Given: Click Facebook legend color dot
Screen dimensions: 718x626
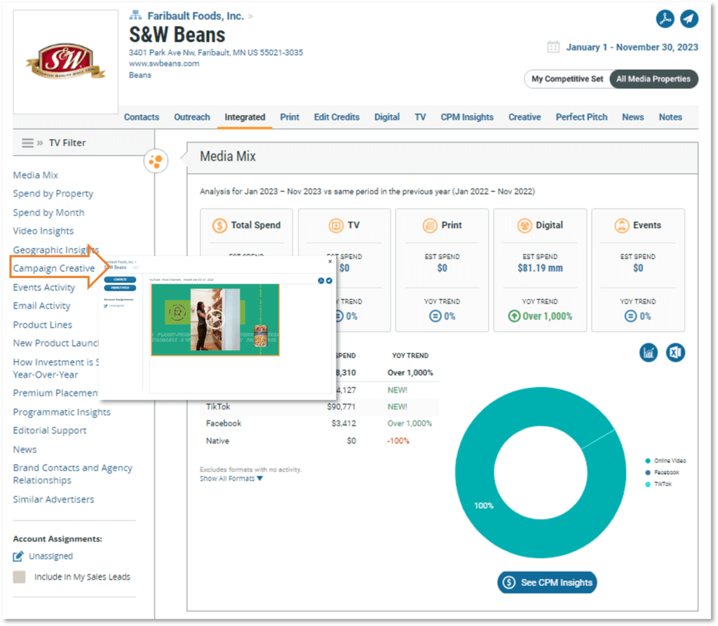Looking at the screenshot, I should 647,472.
